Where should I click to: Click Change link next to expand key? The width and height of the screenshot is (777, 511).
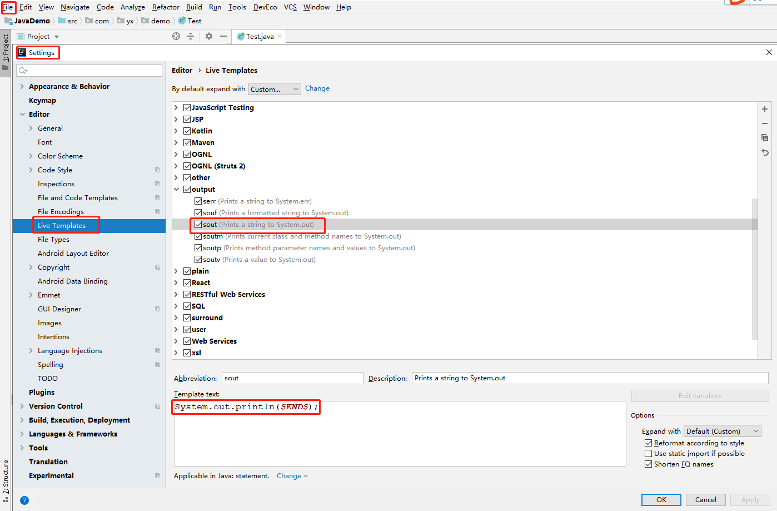click(317, 88)
